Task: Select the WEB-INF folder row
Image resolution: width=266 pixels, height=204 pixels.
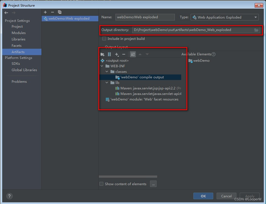Action: pyautogui.click(x=115, y=66)
